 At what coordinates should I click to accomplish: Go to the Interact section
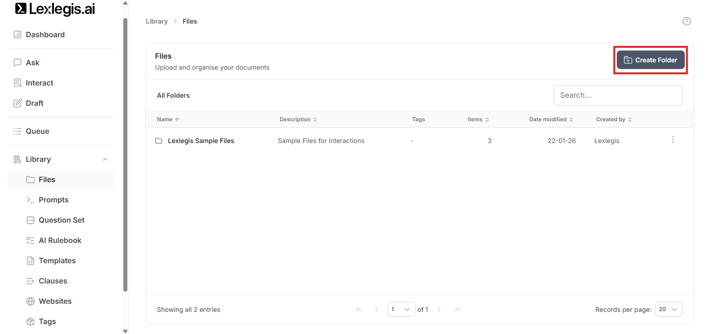point(39,83)
